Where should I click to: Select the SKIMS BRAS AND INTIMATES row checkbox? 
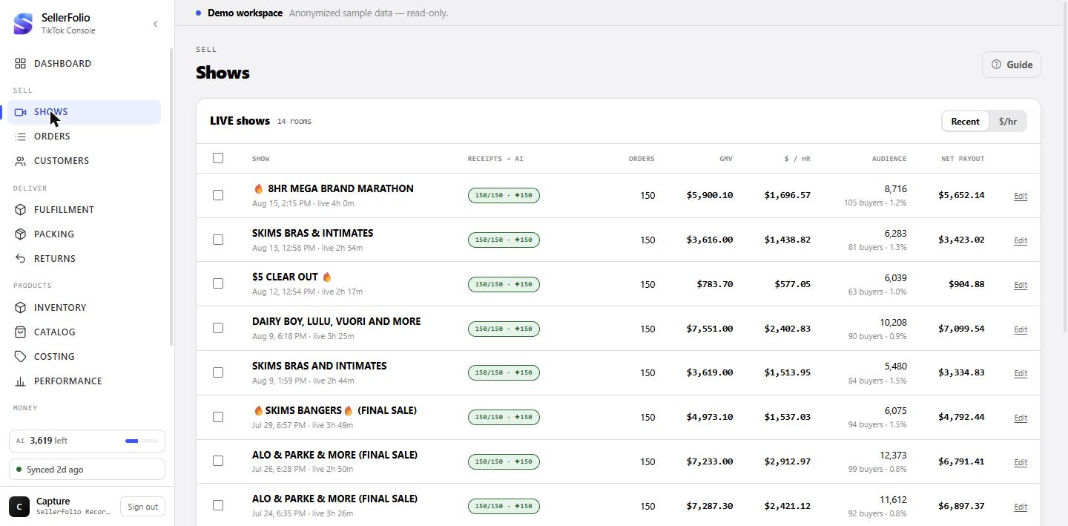click(218, 372)
